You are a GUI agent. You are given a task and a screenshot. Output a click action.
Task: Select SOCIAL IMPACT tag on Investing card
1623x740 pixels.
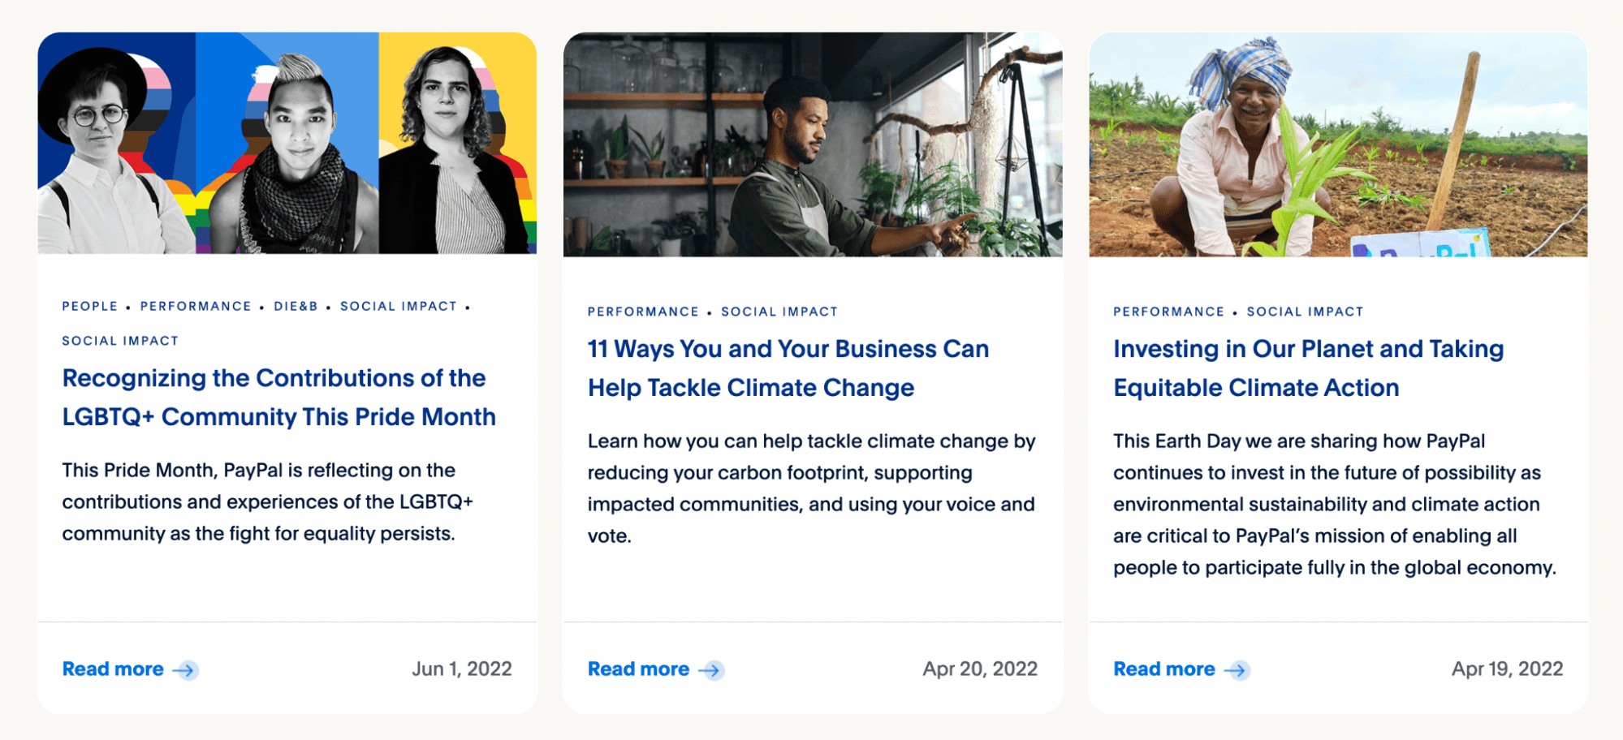[1305, 312]
